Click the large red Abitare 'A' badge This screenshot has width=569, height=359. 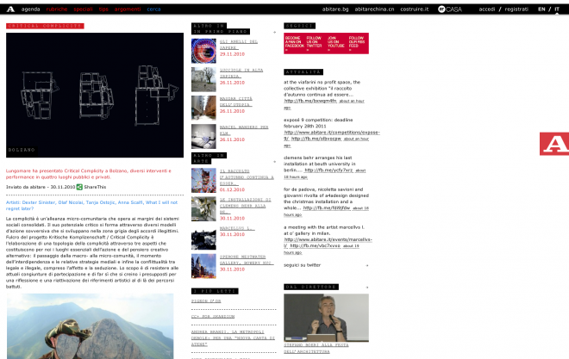pos(553,147)
